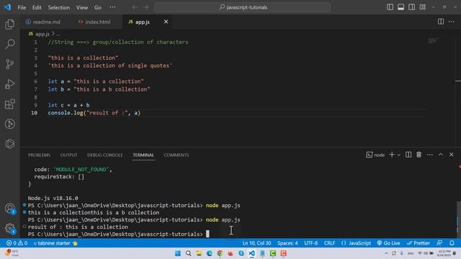Toggle the primary side bar layout icon

(x=390, y=7)
